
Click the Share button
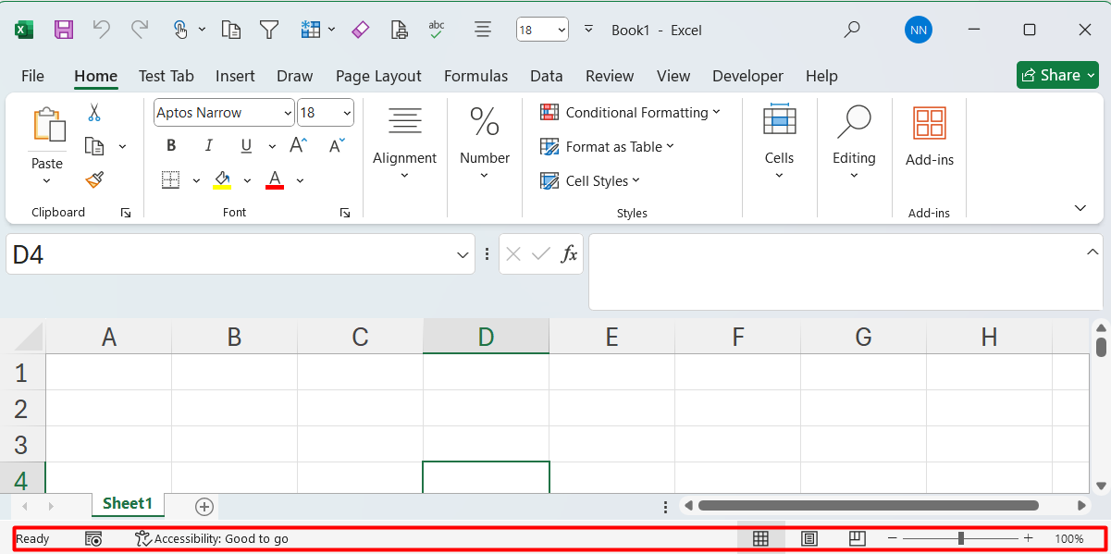click(x=1057, y=75)
